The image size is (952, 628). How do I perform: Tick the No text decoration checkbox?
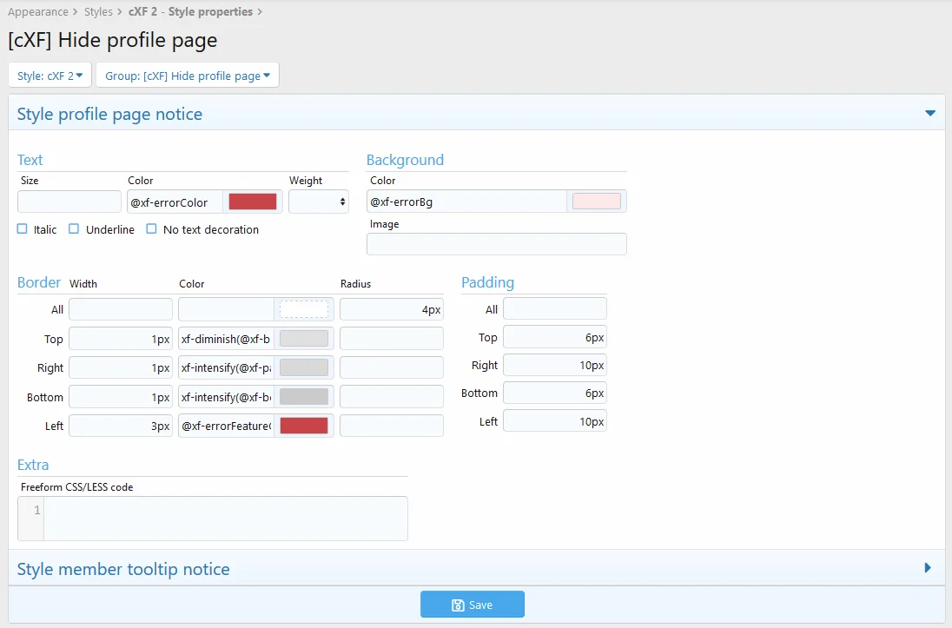(x=151, y=229)
